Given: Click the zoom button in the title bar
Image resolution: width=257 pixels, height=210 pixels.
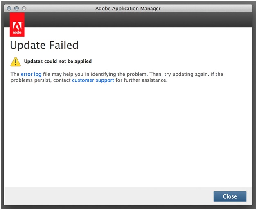Looking at the screenshot, I should (x=24, y=8).
